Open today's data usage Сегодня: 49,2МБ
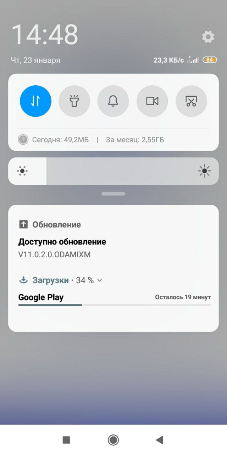The width and height of the screenshot is (227, 455). [60, 140]
